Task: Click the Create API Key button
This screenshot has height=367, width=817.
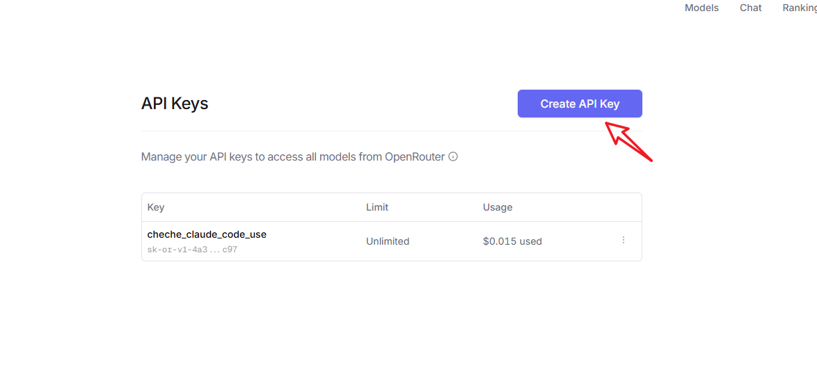Action: [x=580, y=104]
